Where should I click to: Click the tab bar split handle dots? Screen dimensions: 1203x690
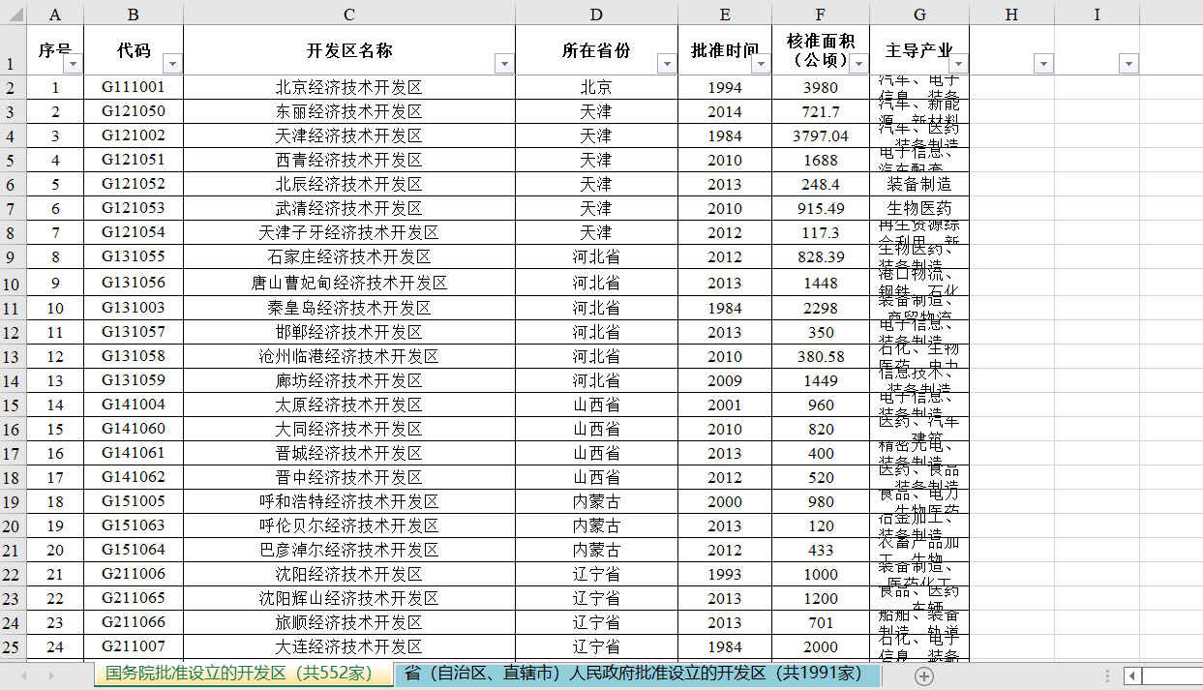tap(1108, 675)
